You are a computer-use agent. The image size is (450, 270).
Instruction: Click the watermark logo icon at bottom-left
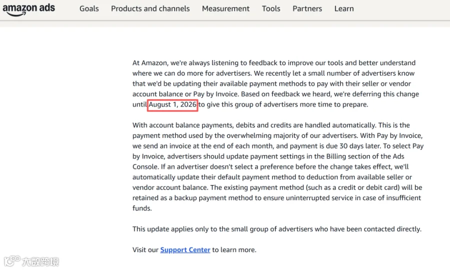tap(12, 261)
